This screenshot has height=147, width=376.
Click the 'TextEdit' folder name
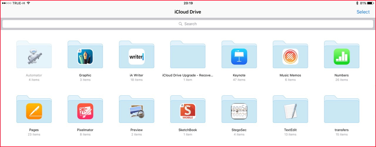pos(290,130)
